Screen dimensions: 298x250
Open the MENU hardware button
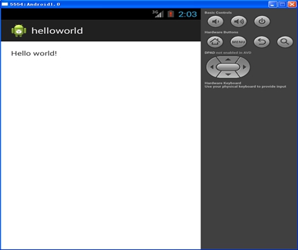[239, 42]
